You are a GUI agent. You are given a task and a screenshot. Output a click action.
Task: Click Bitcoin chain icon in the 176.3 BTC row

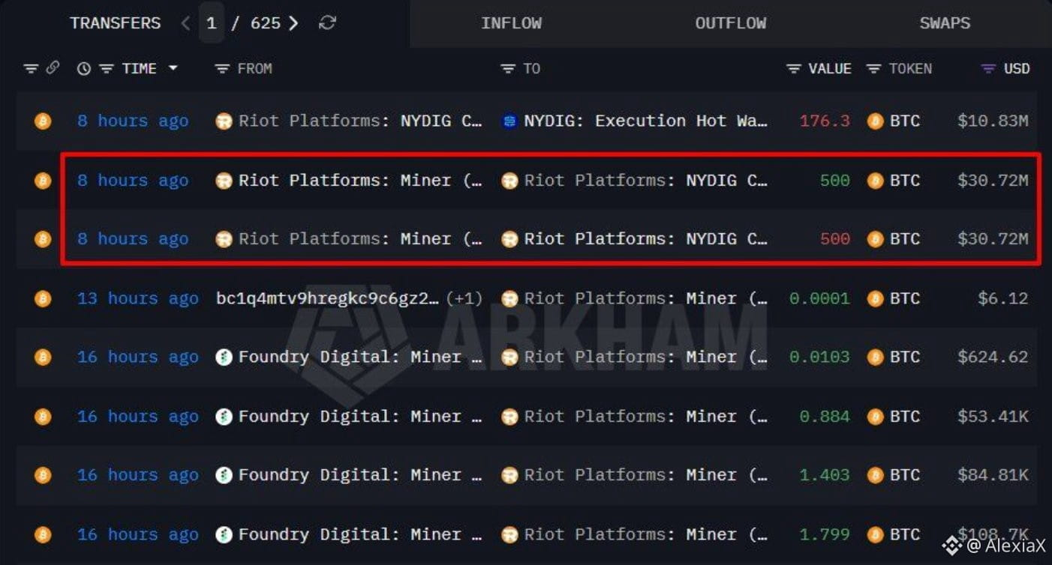tap(43, 121)
